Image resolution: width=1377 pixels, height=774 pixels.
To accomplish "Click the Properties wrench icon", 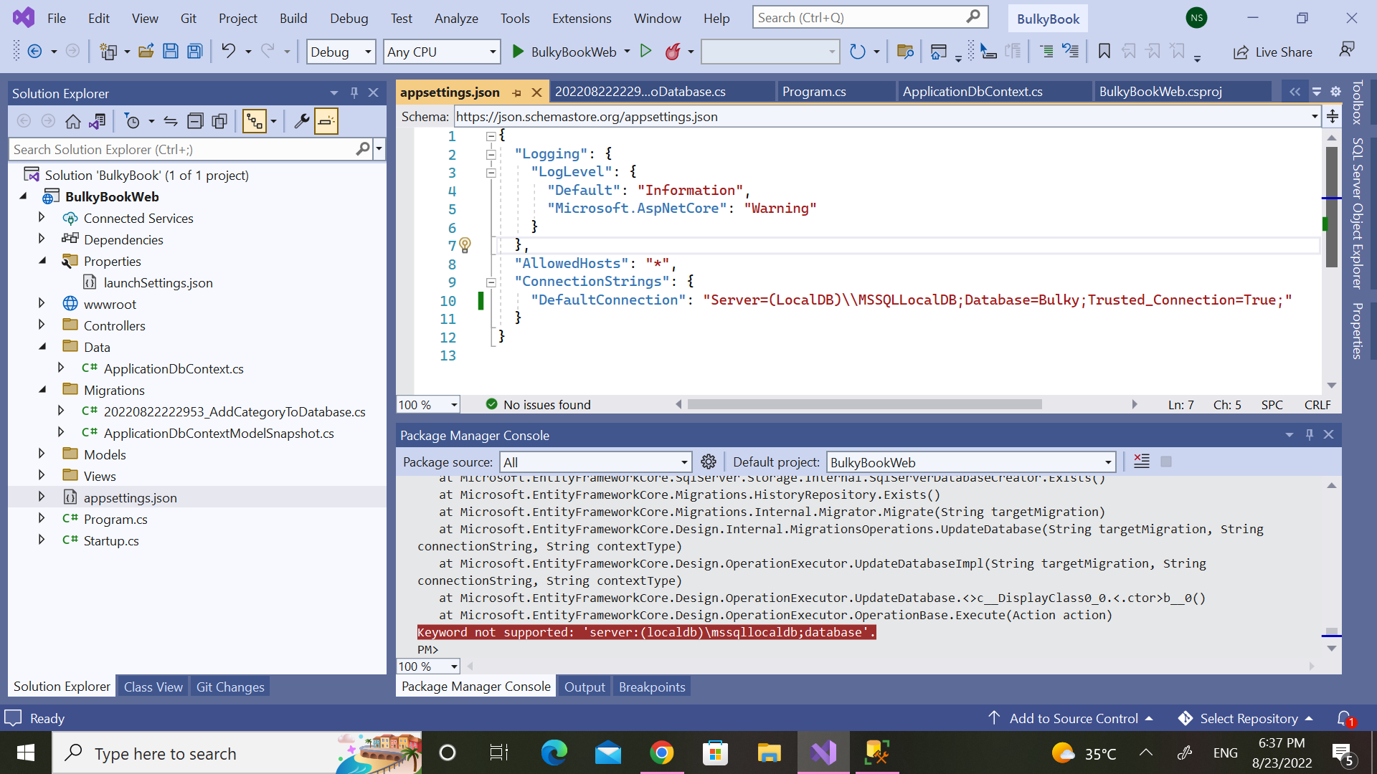I will pyautogui.click(x=302, y=121).
